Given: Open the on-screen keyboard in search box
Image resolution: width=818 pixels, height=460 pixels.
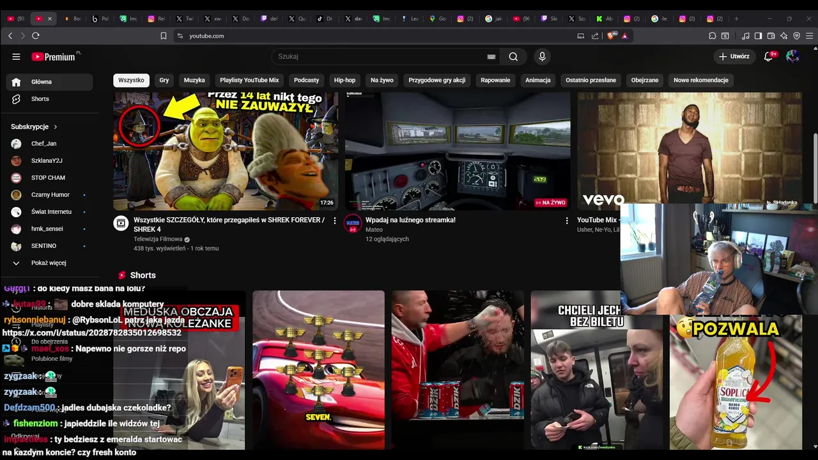Looking at the screenshot, I should coord(491,57).
